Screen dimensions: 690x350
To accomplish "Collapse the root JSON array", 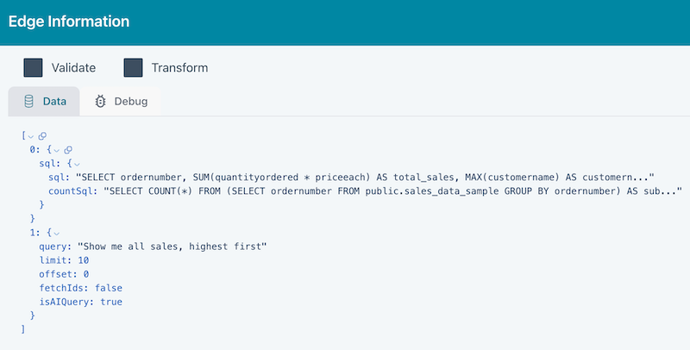I will [x=32, y=136].
